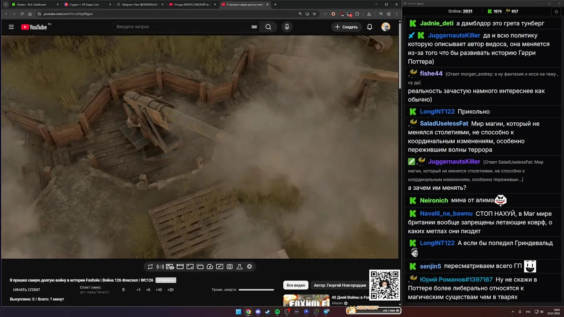
Task: Select the Автор: Георгий Новгородцев chip
Action: [340, 285]
